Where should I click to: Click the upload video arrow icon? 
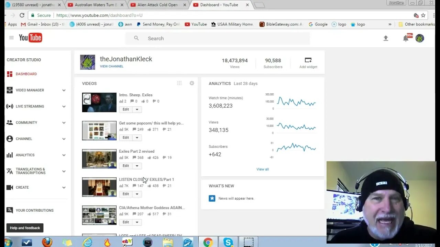(x=386, y=38)
